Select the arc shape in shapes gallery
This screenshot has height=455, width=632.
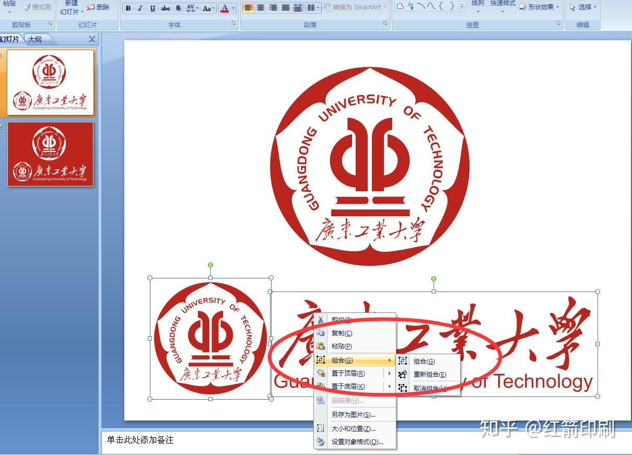tap(420, 7)
